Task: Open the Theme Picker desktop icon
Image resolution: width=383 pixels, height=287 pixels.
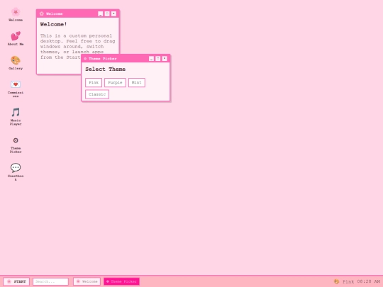Action: 16,145
